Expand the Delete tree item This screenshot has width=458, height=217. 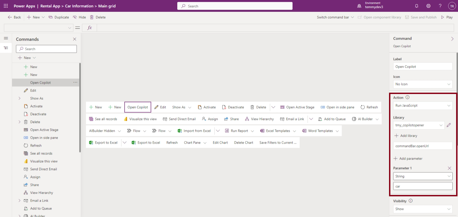(19, 122)
